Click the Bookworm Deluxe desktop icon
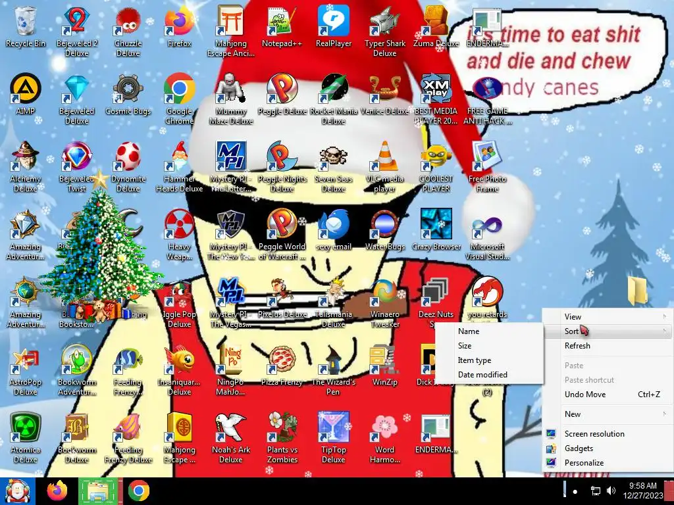674x505 pixels. click(76, 439)
